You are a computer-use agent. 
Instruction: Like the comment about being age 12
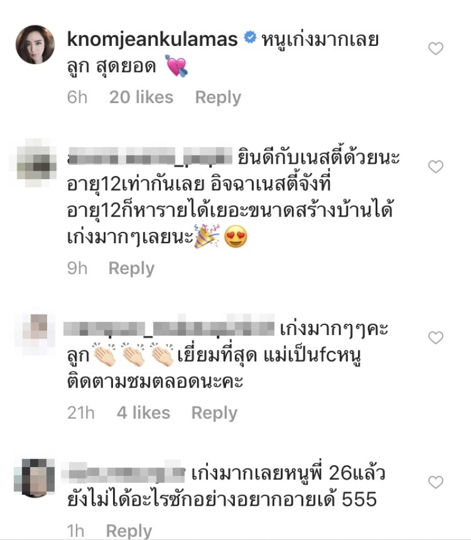[x=436, y=167]
